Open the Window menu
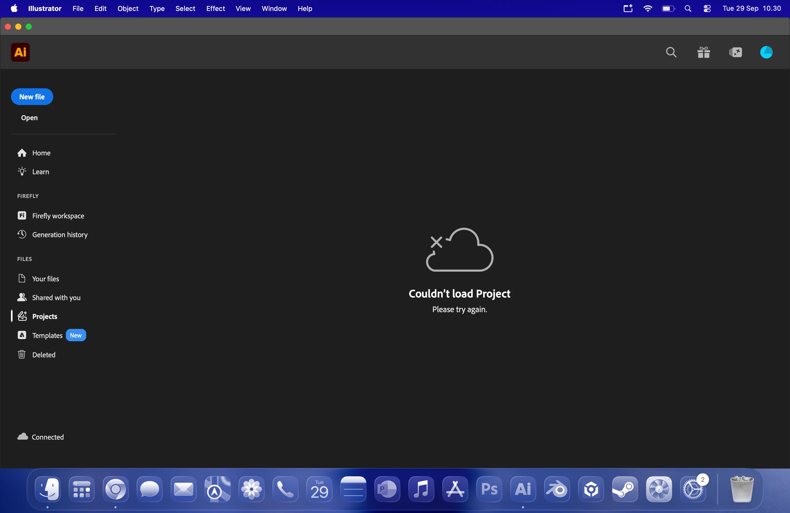The height and width of the screenshot is (513, 790). point(274,8)
